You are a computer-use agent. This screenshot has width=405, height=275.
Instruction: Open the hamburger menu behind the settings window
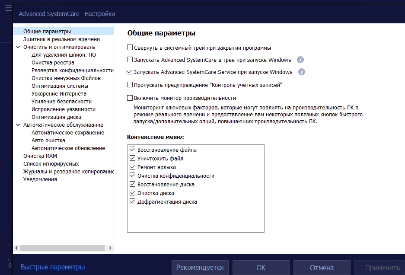click(9, 8)
